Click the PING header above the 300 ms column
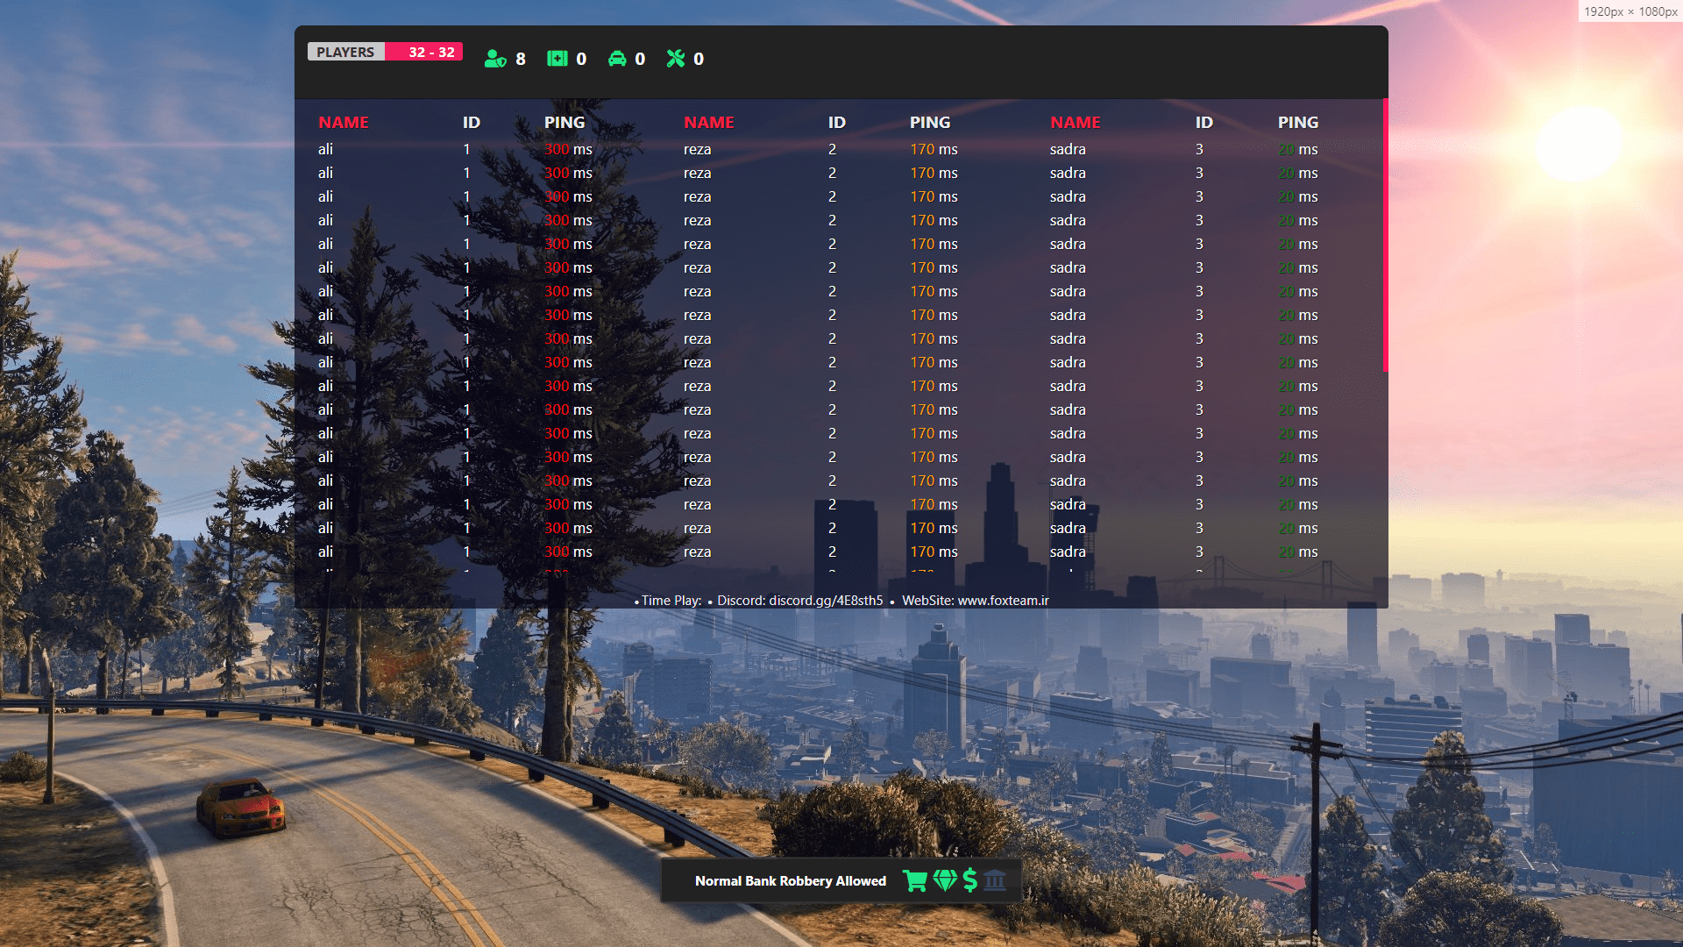1683x947 pixels. (565, 123)
